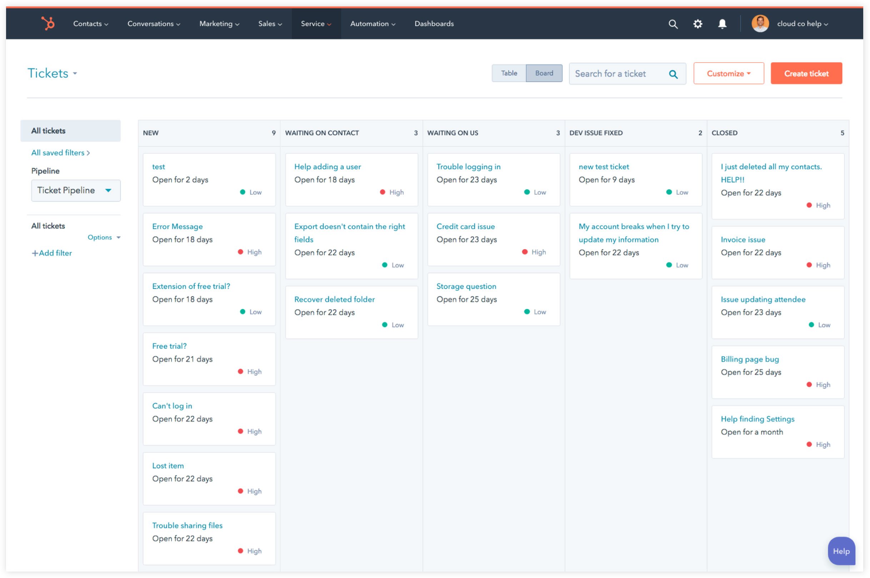Open notifications bell icon
870x578 pixels.
coord(722,24)
